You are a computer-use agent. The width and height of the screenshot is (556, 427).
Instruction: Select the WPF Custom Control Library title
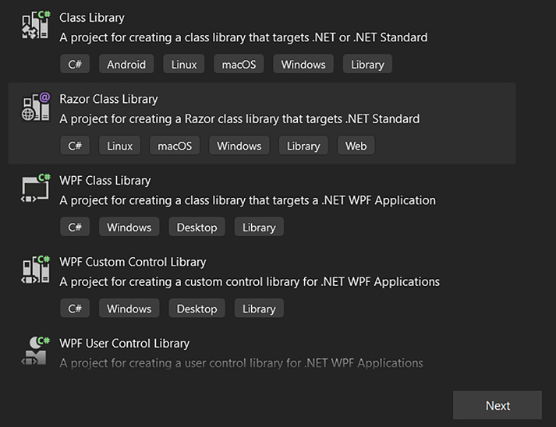pyautogui.click(x=133, y=263)
